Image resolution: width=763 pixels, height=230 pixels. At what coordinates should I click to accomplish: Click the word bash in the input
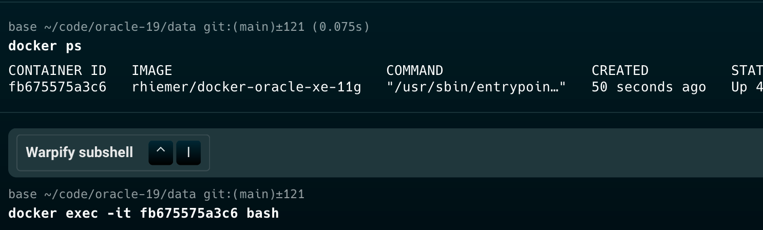pos(263,213)
